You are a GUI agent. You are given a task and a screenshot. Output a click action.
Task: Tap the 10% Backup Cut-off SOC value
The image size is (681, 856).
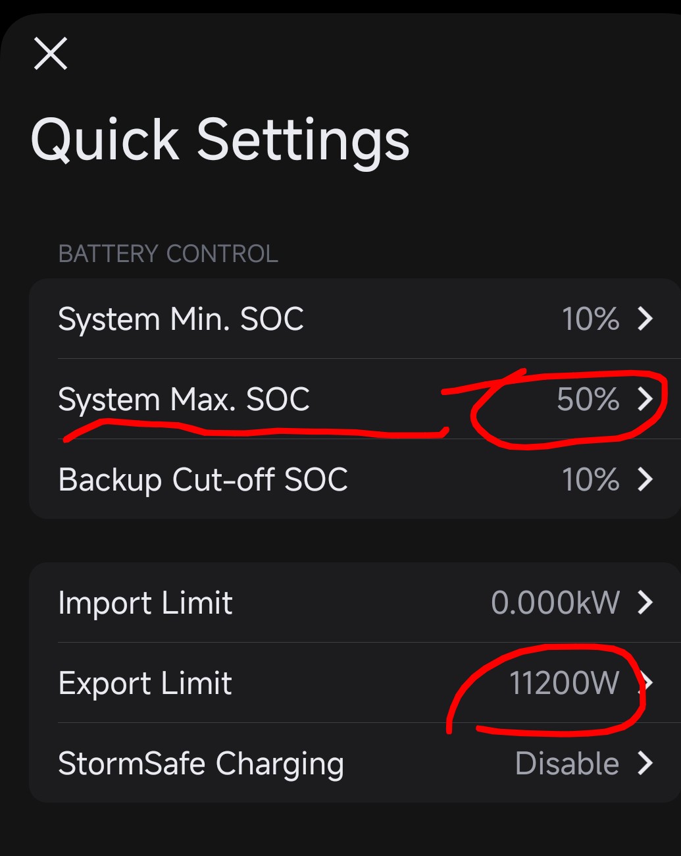click(590, 480)
